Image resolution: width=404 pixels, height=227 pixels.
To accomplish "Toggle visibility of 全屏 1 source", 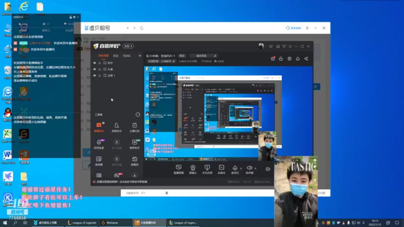I will pyautogui.click(x=94, y=75).
